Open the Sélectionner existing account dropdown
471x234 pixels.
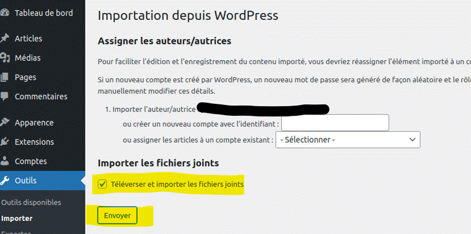click(348, 140)
